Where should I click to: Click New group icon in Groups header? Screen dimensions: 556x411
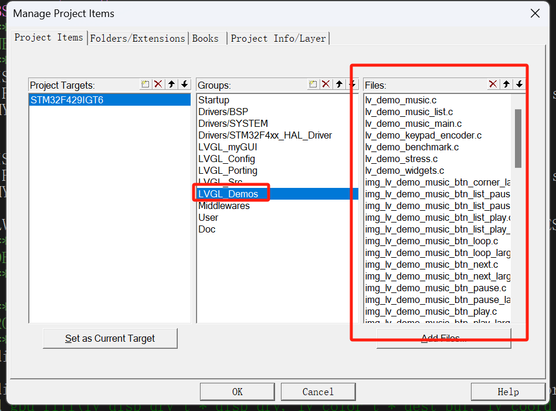(313, 85)
